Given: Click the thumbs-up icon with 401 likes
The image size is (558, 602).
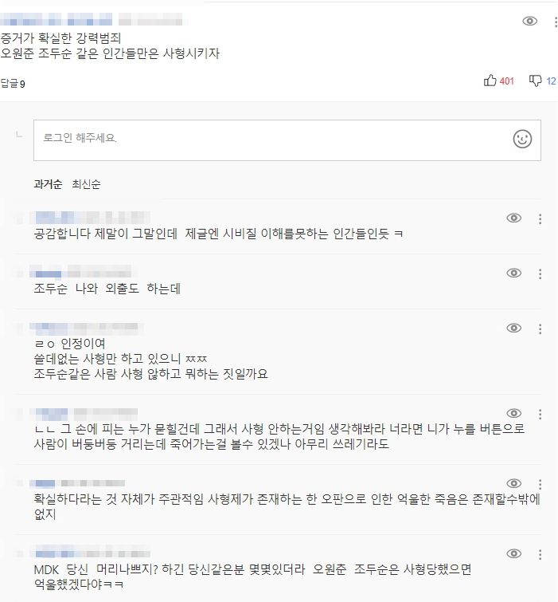Looking at the screenshot, I should [490, 81].
